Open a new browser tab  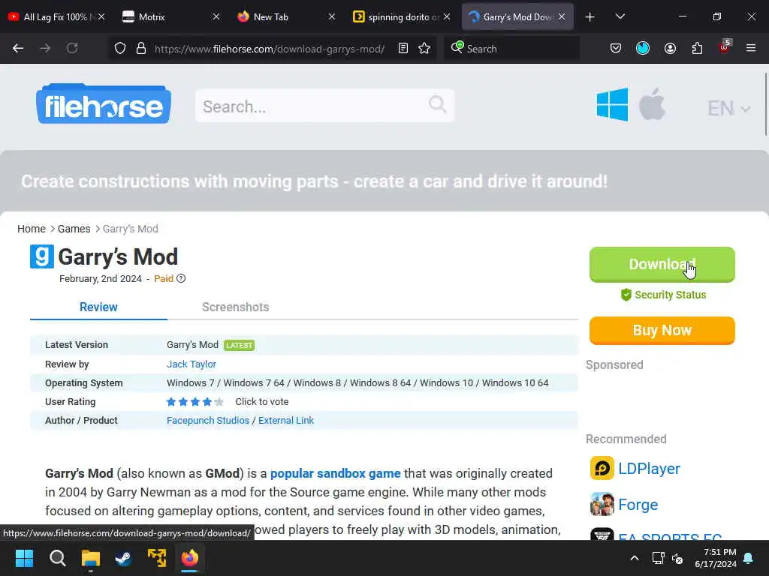coord(590,16)
